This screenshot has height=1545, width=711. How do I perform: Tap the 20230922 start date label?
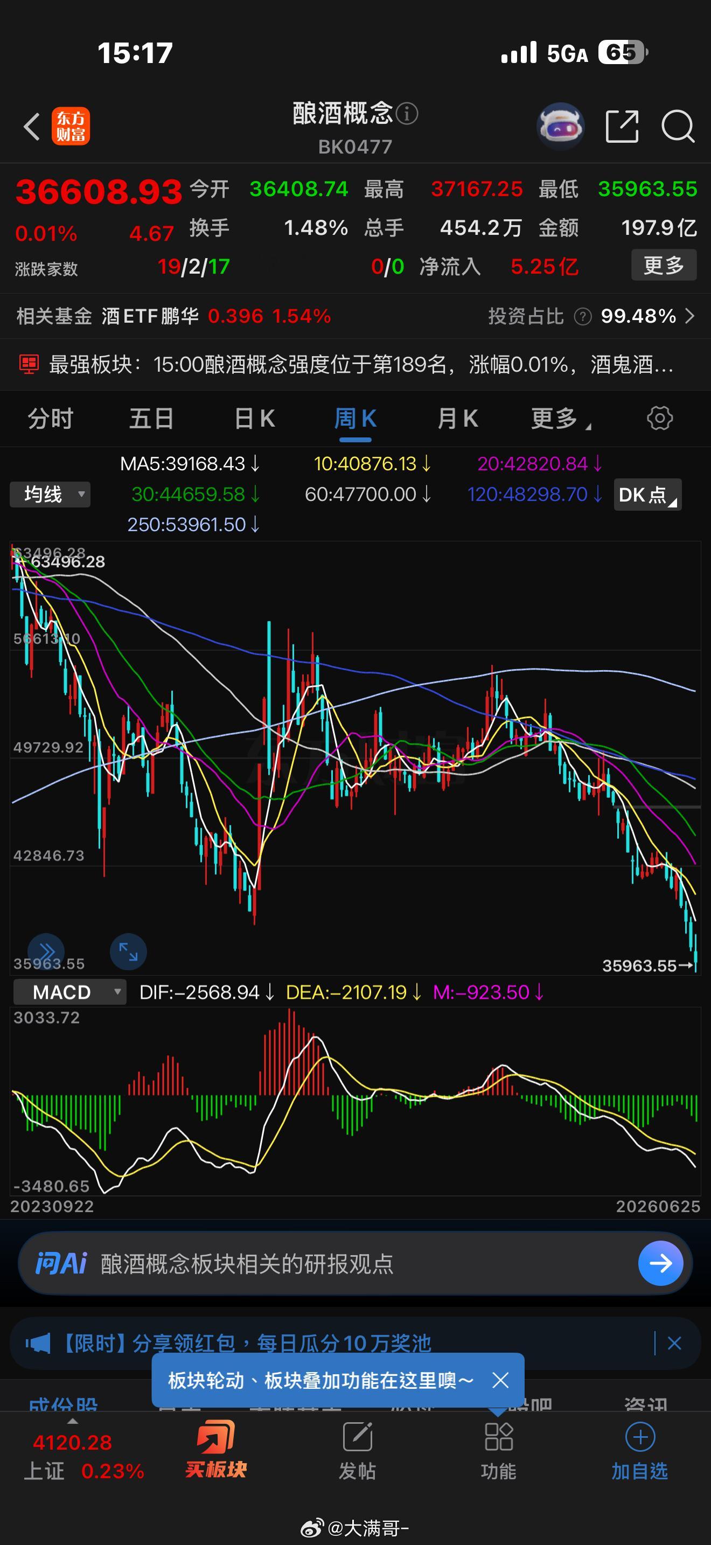click(52, 1206)
